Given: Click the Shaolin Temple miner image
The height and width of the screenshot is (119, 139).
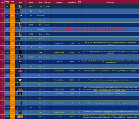Looking at the screenshot, I should pos(20,89).
